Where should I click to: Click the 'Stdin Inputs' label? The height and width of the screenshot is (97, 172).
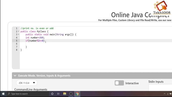tap(156, 82)
